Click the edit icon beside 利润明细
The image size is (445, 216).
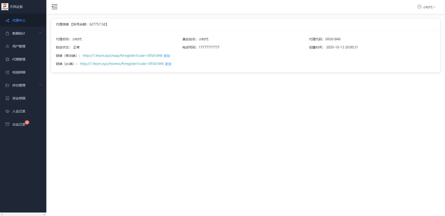click(7, 72)
